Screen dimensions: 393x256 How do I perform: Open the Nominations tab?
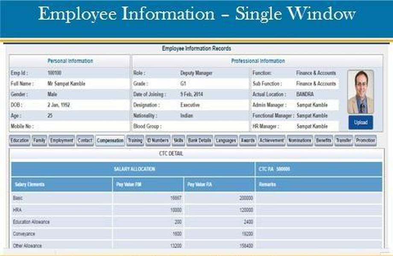pos(300,140)
